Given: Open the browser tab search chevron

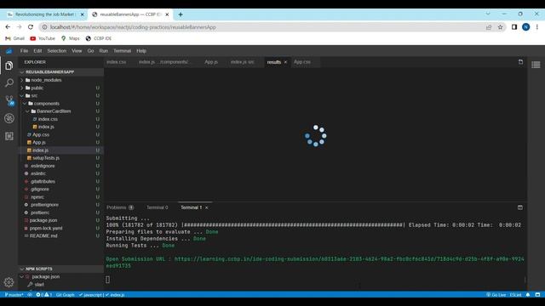Looking at the screenshot, I should point(488,14).
